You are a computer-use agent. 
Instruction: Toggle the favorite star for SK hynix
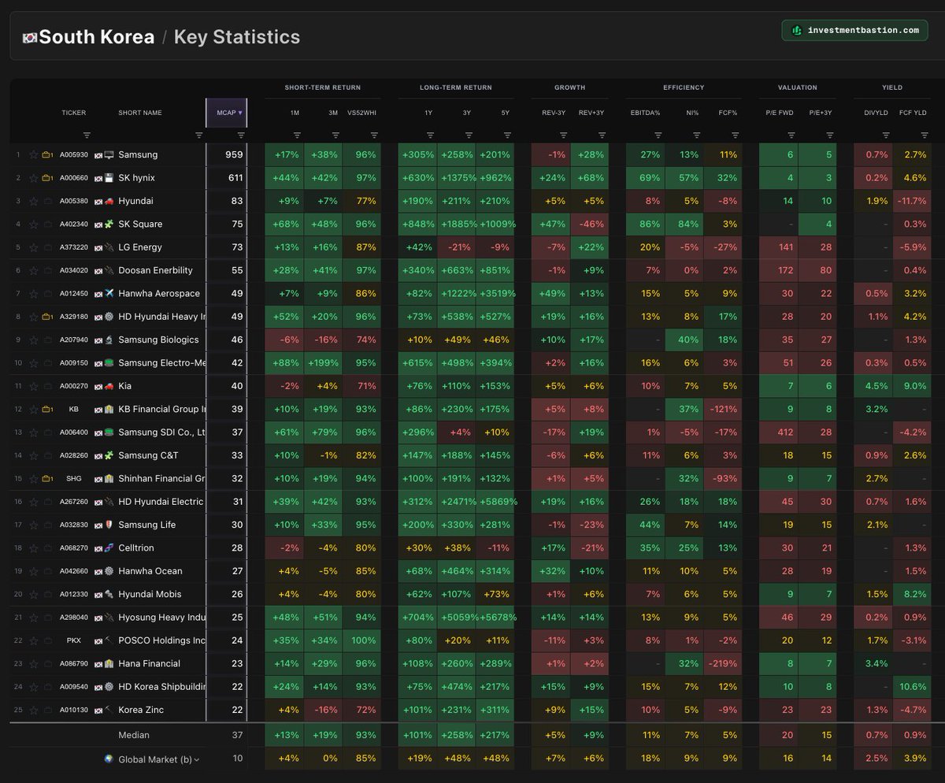point(34,178)
